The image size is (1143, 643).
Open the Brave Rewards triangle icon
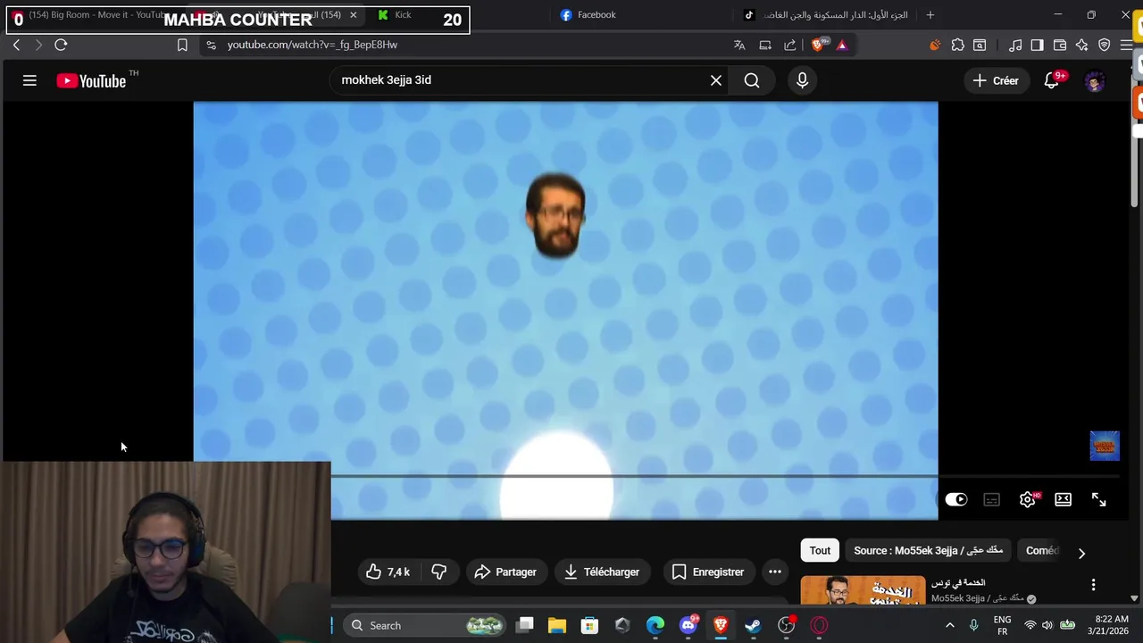842,45
